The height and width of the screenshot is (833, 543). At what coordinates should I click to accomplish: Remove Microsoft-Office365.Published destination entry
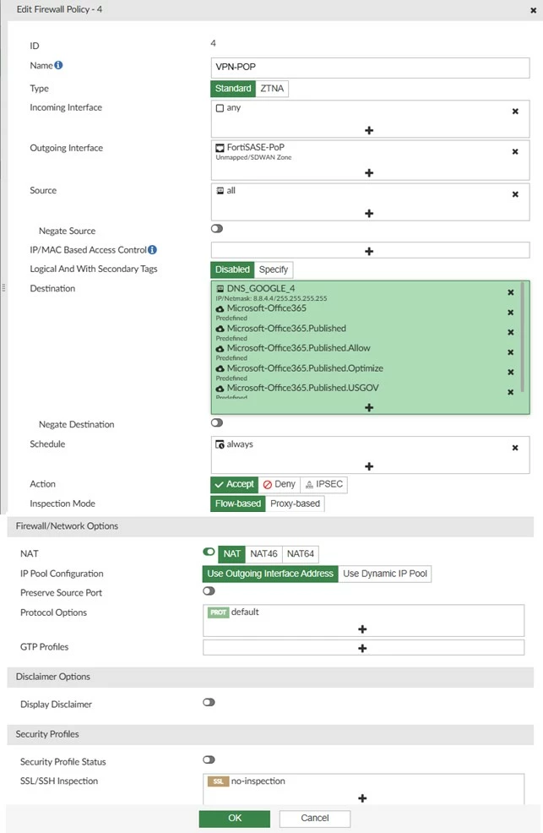click(511, 333)
